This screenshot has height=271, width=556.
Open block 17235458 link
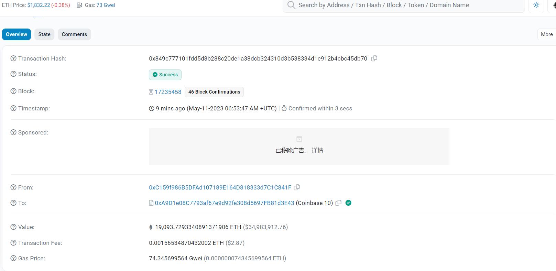coord(168,92)
